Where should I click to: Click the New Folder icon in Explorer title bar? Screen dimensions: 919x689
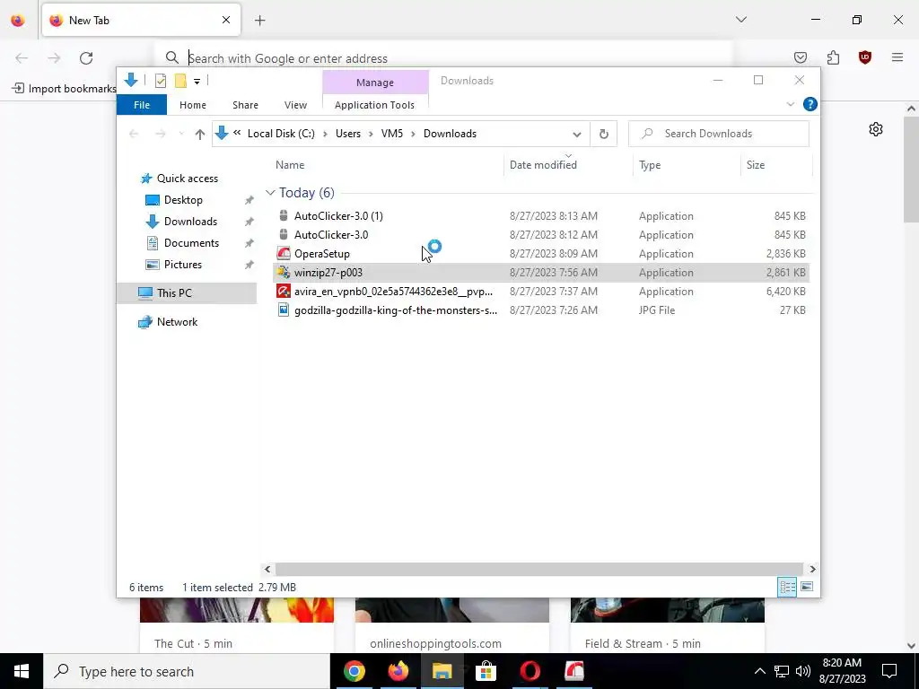tap(180, 81)
